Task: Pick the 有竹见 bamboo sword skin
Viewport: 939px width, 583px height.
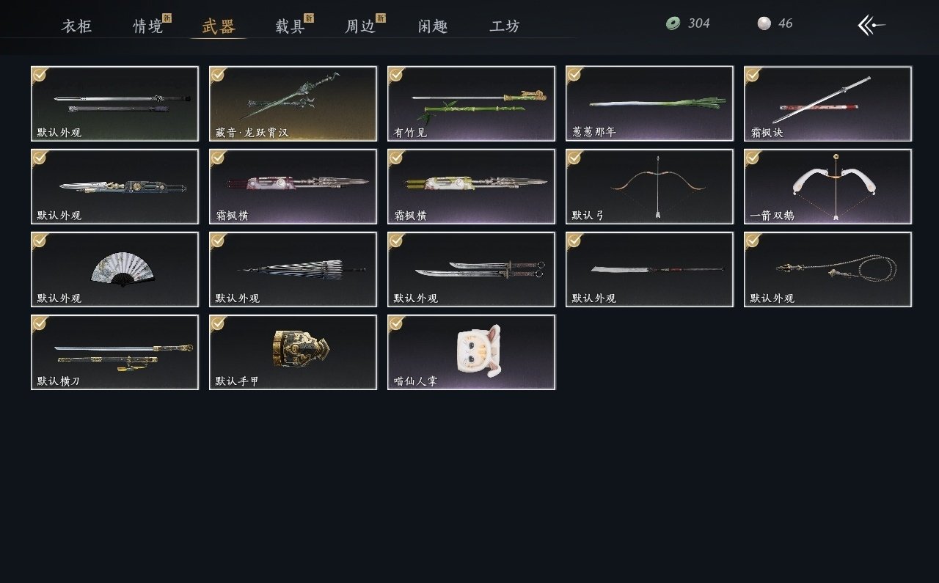Action: 472,103
